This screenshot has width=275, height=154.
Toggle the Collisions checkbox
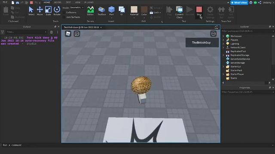pyautogui.click(x=64, y=12)
